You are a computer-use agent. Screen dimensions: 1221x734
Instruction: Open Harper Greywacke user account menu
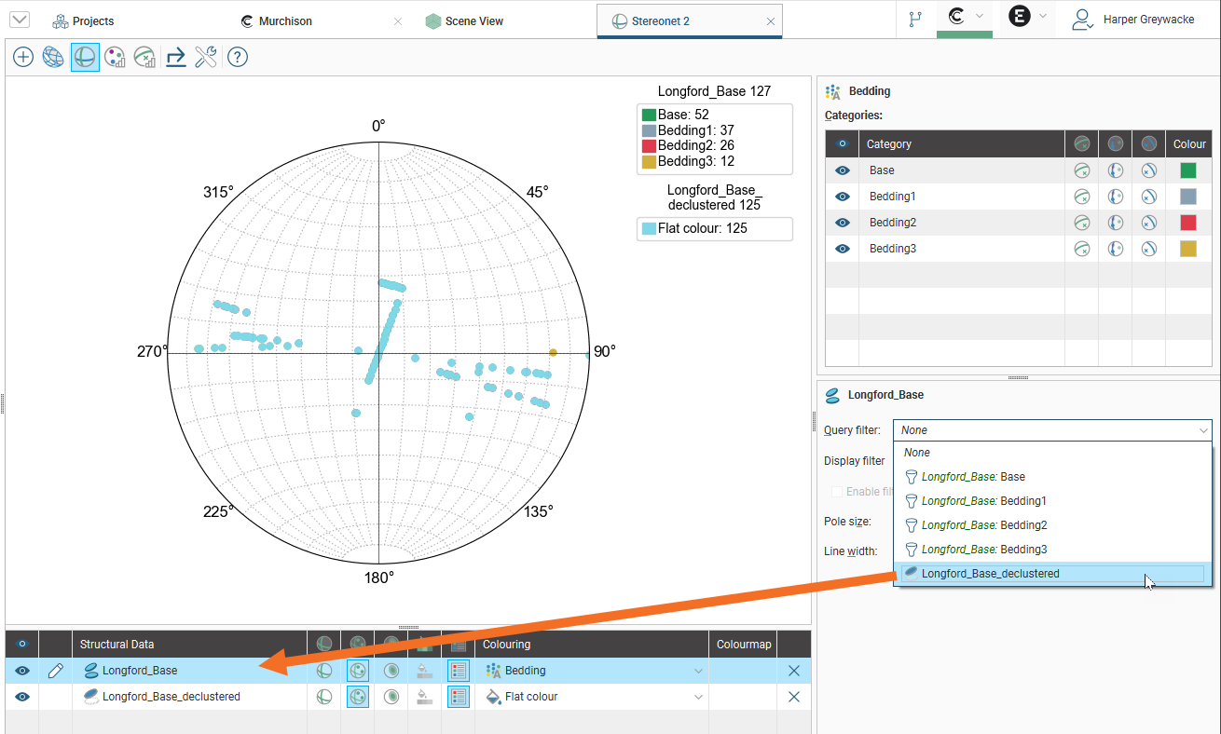[x=1135, y=20]
